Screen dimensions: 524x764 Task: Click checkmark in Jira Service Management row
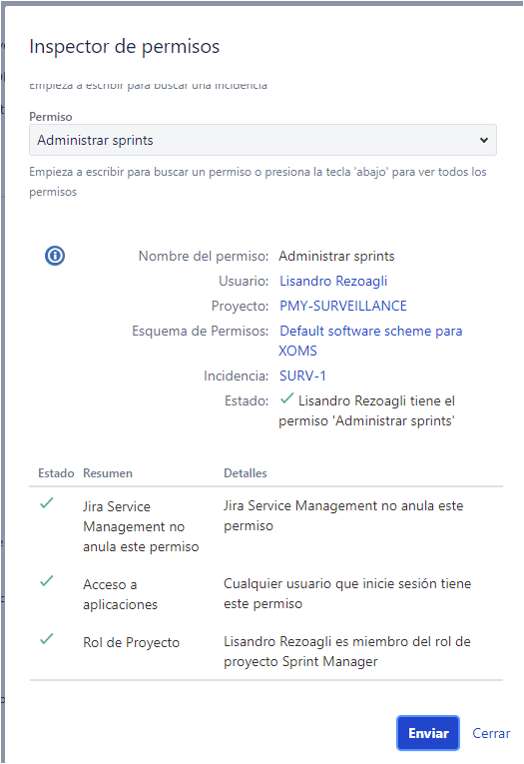click(47, 502)
